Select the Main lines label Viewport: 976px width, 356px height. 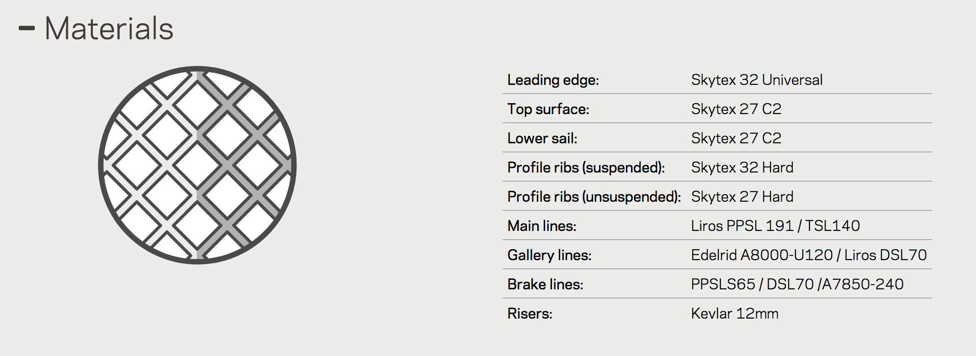click(x=542, y=226)
